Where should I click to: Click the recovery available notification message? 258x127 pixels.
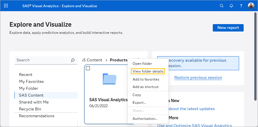[x=198, y=63]
